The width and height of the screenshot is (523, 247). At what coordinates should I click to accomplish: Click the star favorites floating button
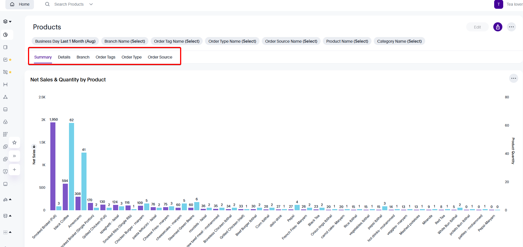coord(14,142)
